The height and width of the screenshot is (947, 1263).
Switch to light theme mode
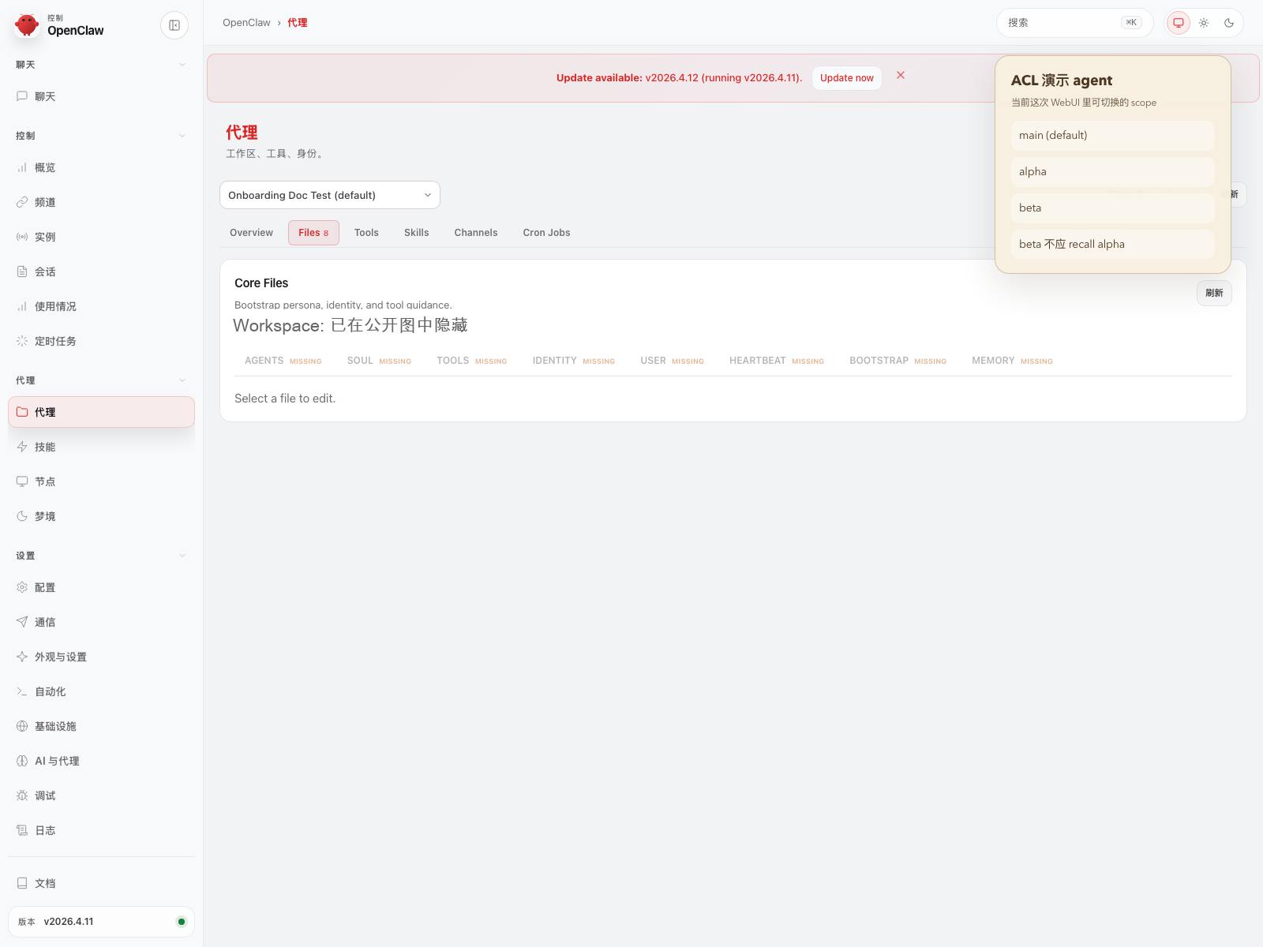click(x=1204, y=23)
